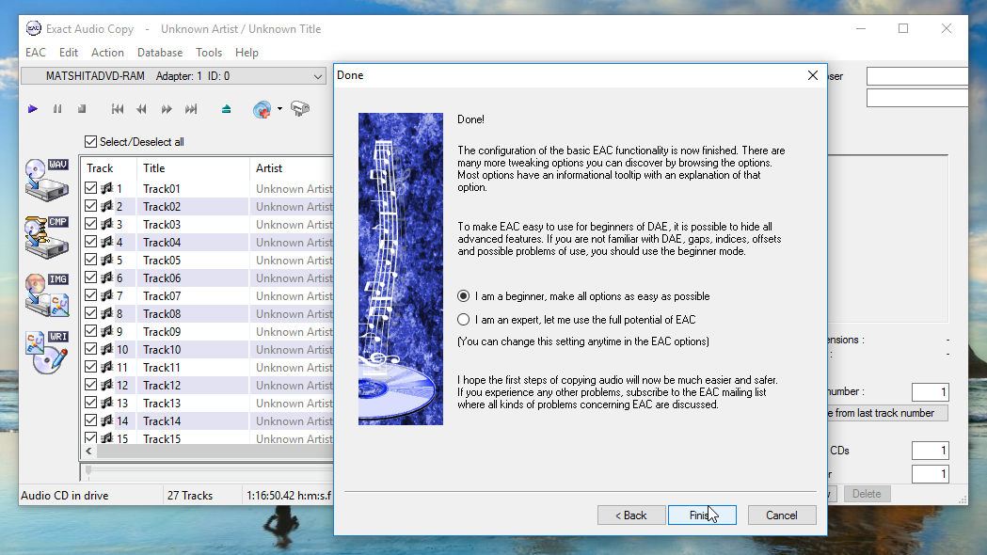
Task: Click the Title column header
Action: pos(193,168)
